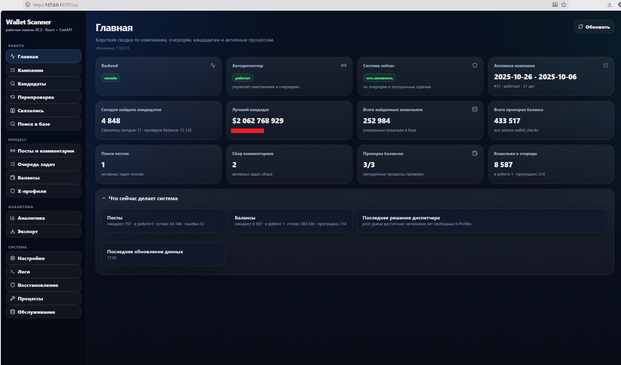Click the refresh icon in Обновить button
The image size is (621, 365).
(581, 27)
